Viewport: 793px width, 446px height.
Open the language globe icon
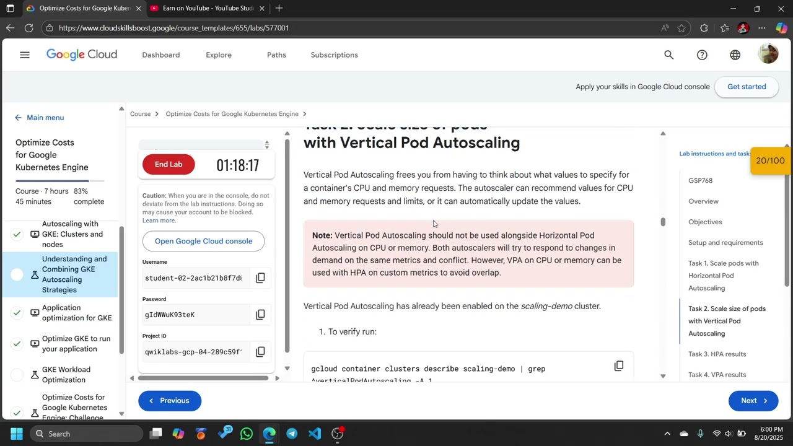735,55
